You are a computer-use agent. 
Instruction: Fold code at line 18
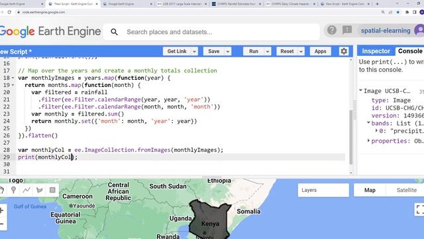coord(13,78)
